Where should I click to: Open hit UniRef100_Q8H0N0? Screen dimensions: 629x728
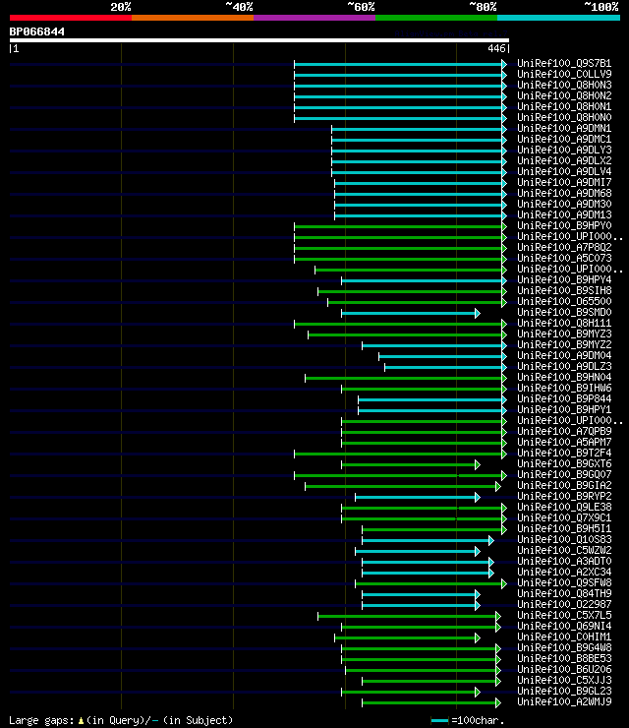coord(564,117)
